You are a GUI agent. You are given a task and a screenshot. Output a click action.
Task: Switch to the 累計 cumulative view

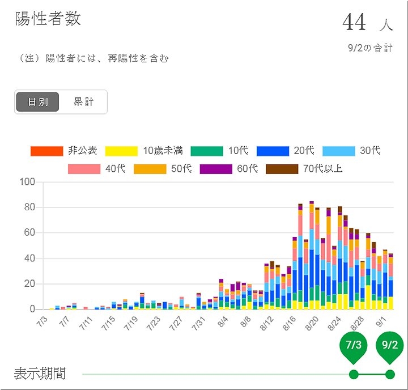[x=83, y=103]
